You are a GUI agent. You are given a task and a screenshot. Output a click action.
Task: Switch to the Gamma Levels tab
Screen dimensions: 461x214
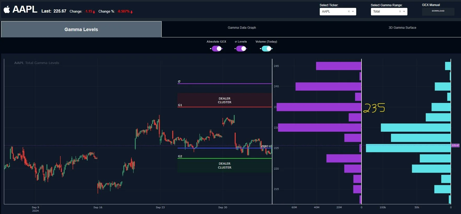[81, 29]
